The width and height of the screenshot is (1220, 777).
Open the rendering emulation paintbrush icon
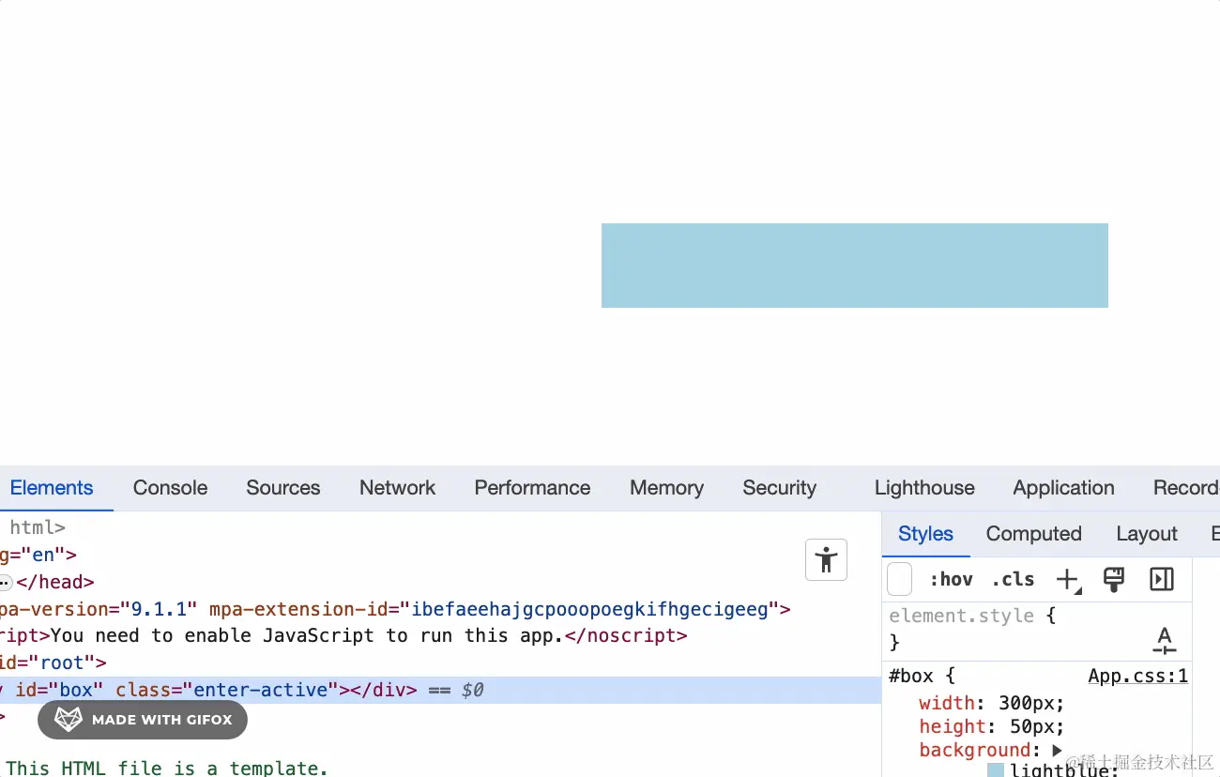(x=1114, y=579)
